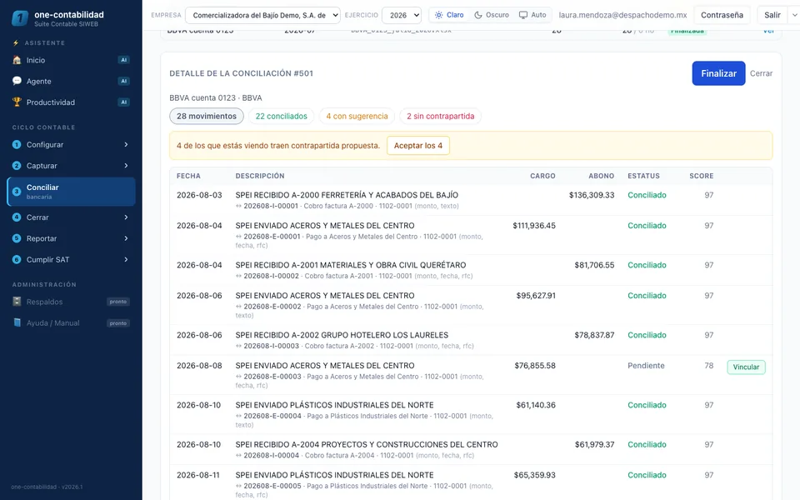The width and height of the screenshot is (800, 500).
Task: Open the dropdown arrow beside Salir
Action: [794, 15]
